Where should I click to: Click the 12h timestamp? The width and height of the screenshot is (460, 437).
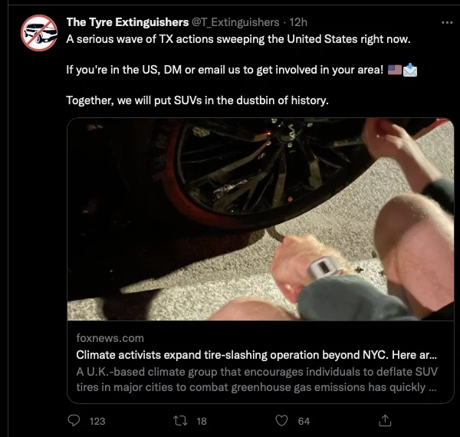coord(298,22)
